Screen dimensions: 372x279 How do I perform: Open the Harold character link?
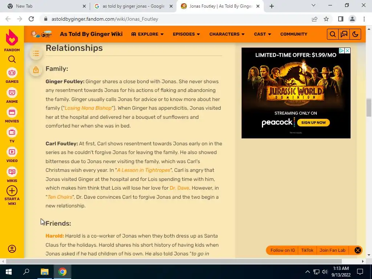point(55,236)
